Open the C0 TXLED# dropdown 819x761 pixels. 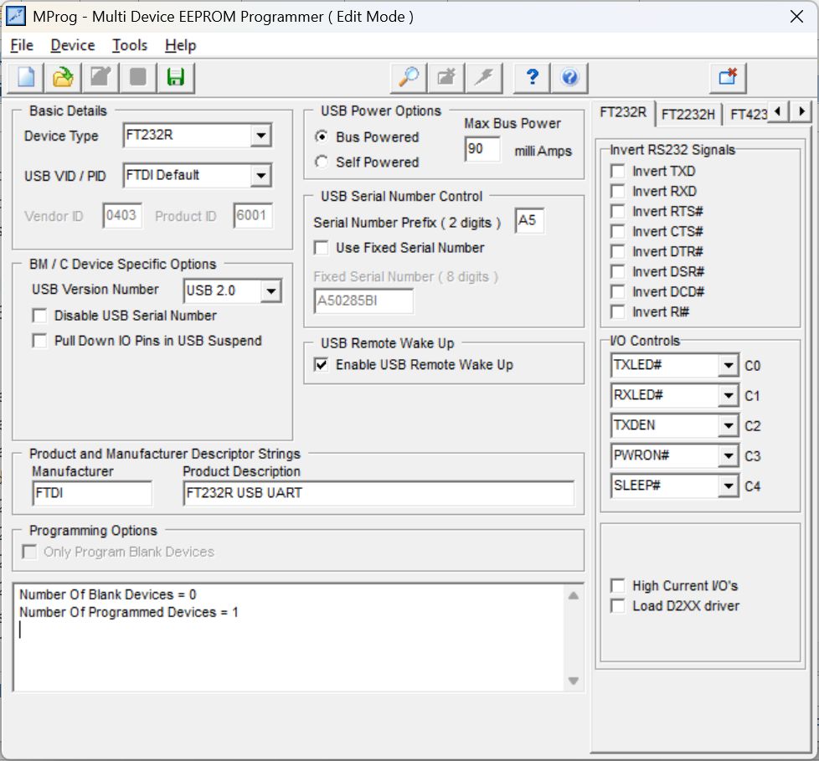pos(727,366)
